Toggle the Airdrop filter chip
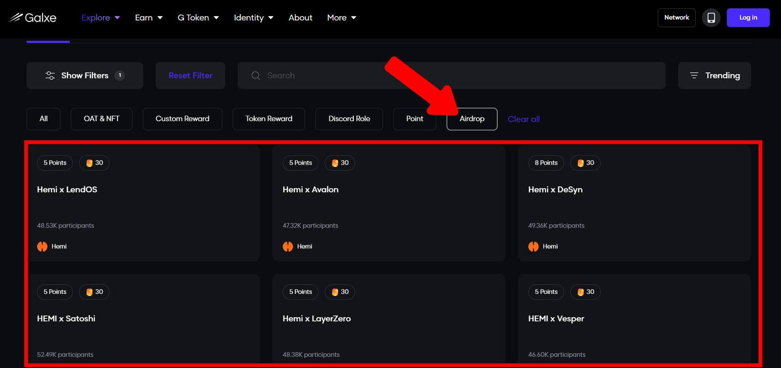The image size is (781, 368). pyautogui.click(x=472, y=119)
